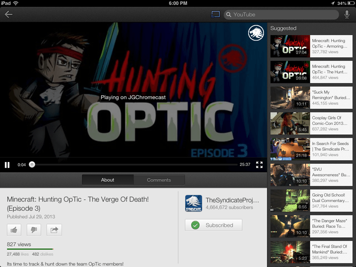Open Minecraft: Hunting OpTic - The Hunt title
This screenshot has height=267, width=356.
point(329,69)
